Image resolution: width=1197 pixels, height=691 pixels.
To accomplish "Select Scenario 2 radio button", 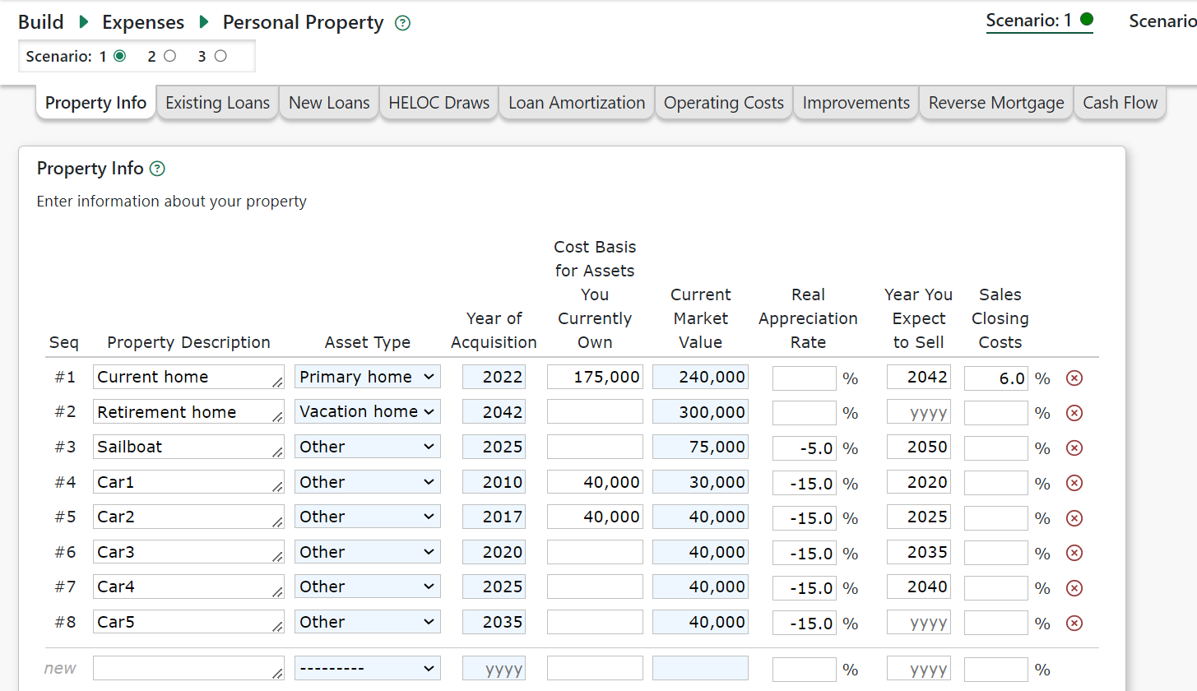I will [x=170, y=56].
